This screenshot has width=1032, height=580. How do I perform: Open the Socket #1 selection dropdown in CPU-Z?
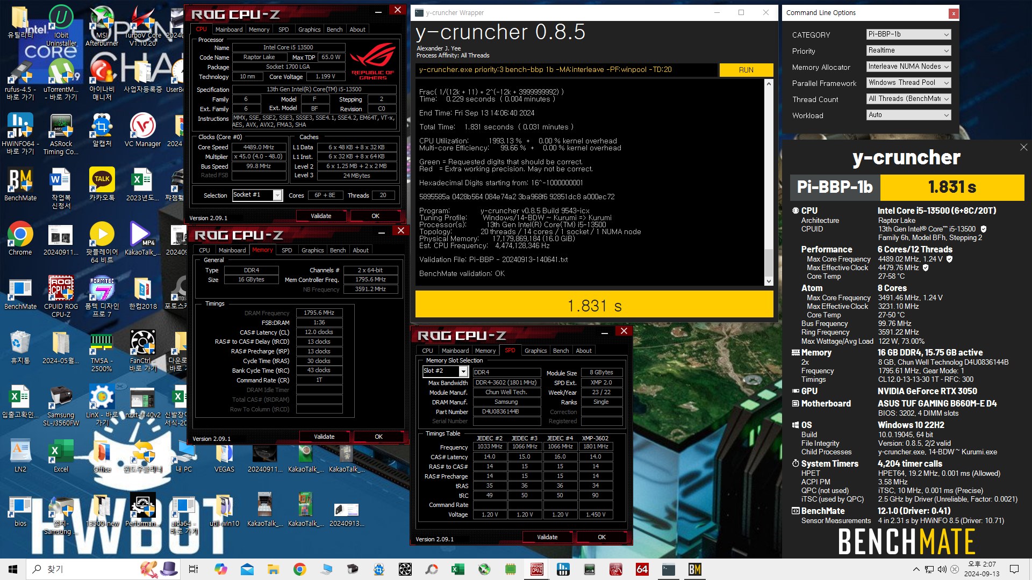pyautogui.click(x=257, y=195)
